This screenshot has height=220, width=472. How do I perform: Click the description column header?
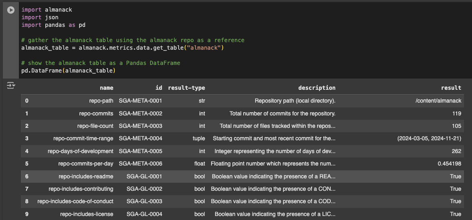coord(317,88)
